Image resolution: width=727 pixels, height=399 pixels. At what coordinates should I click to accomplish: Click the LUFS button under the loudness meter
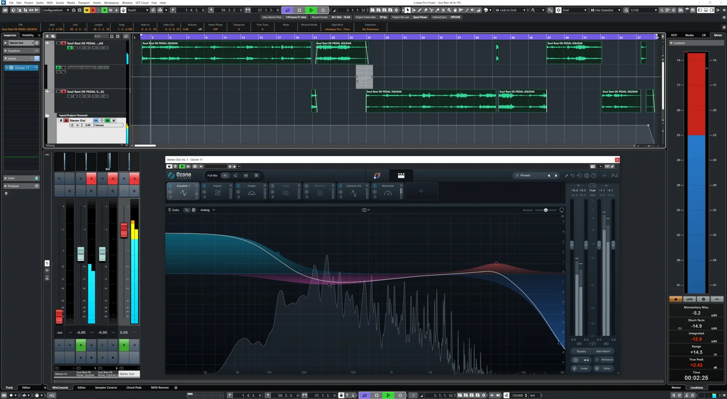pyautogui.click(x=689, y=299)
